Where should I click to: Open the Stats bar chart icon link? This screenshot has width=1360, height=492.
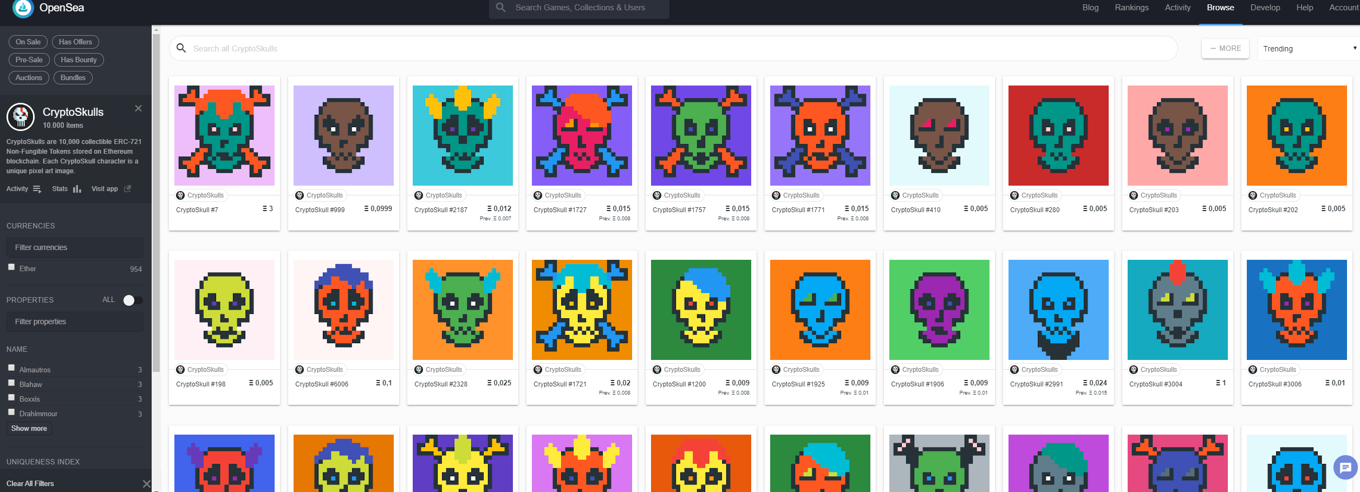77,189
